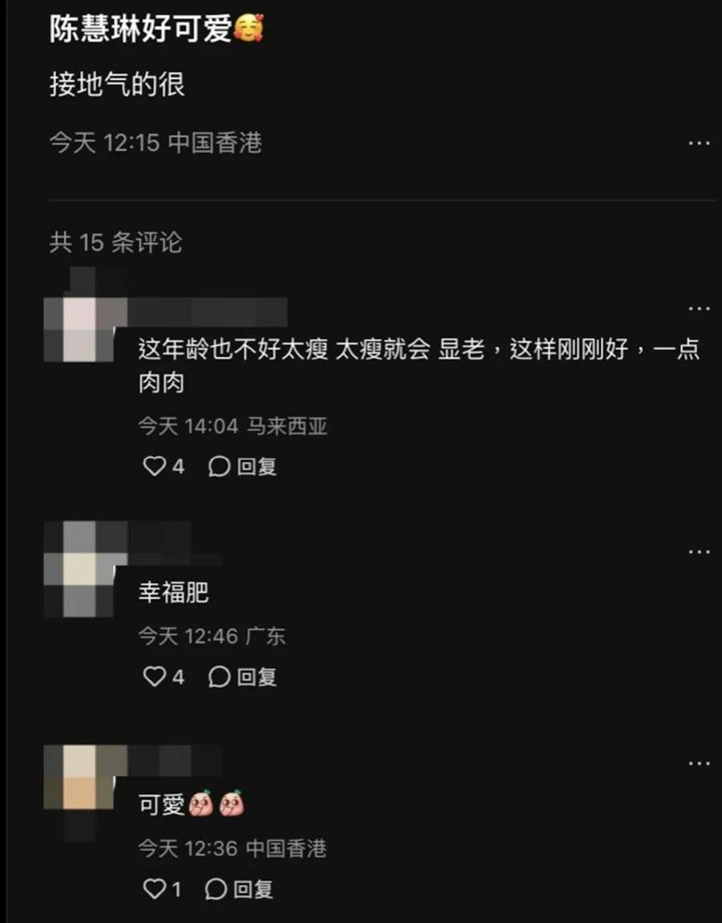Tap reply bubble icon under 马来西亚 comment
Screen dimensions: 722x923
tap(218, 466)
